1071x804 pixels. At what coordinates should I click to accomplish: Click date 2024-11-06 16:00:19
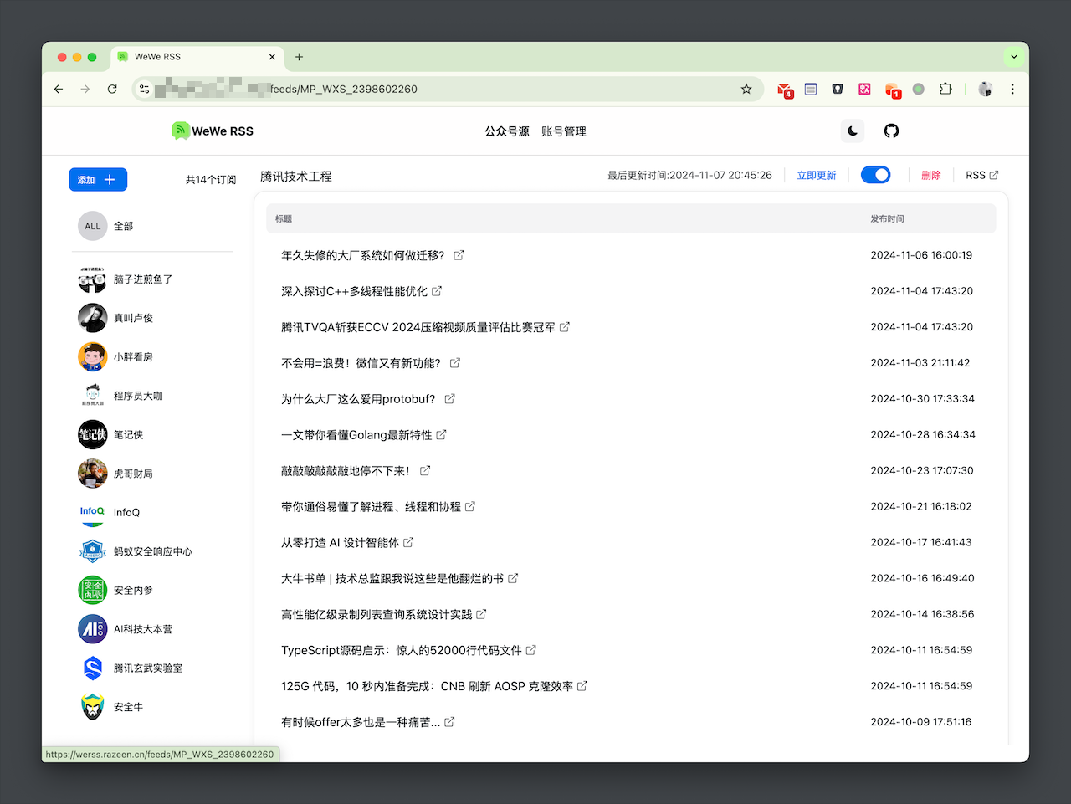tap(921, 255)
